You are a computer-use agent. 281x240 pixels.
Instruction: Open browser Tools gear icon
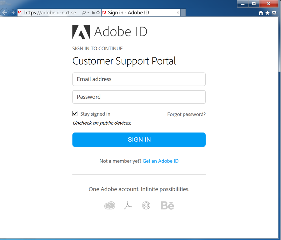274,13
